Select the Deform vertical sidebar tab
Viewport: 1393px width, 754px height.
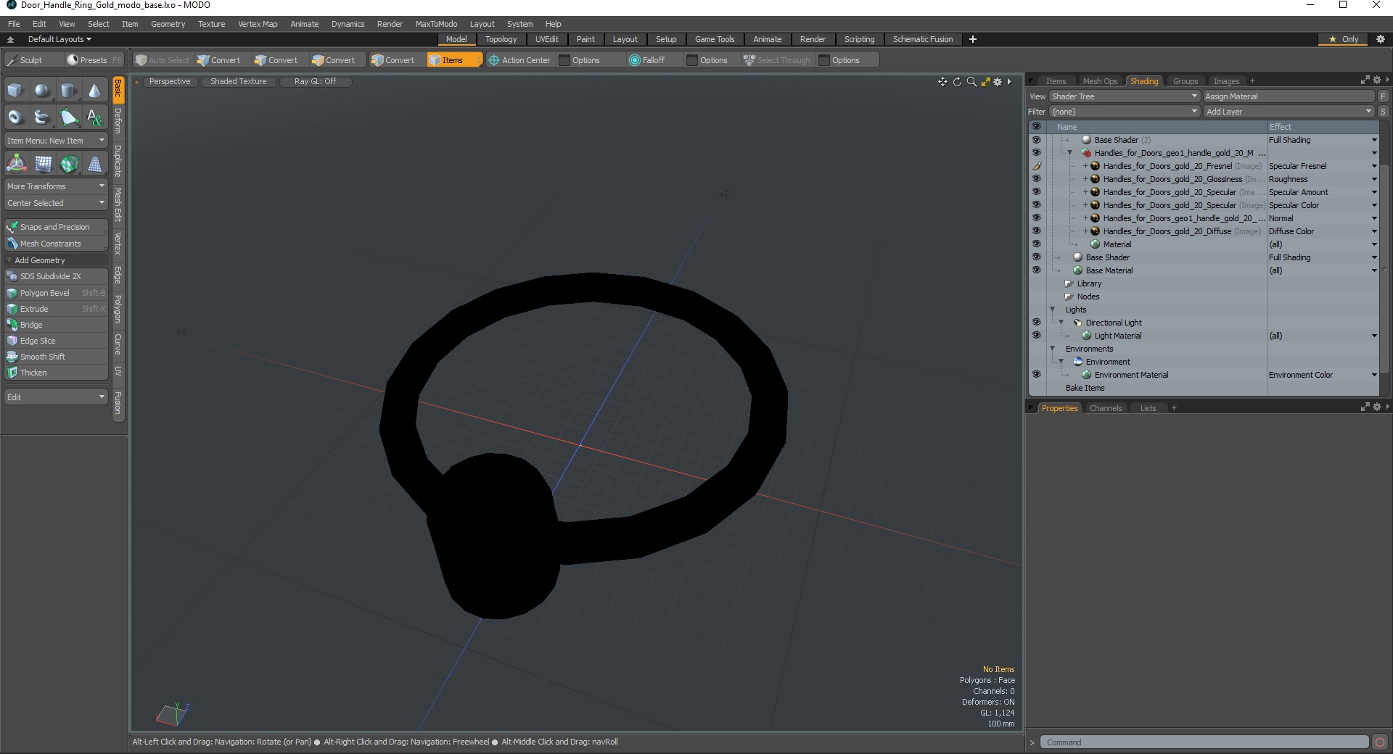click(118, 121)
